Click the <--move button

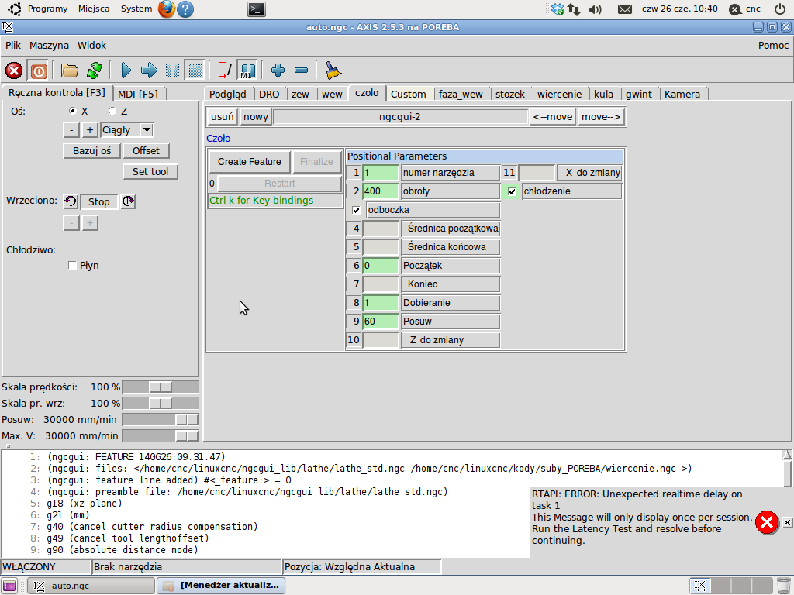tap(552, 117)
